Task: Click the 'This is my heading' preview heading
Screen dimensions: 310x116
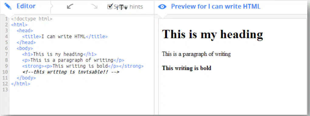Action: click(x=212, y=34)
